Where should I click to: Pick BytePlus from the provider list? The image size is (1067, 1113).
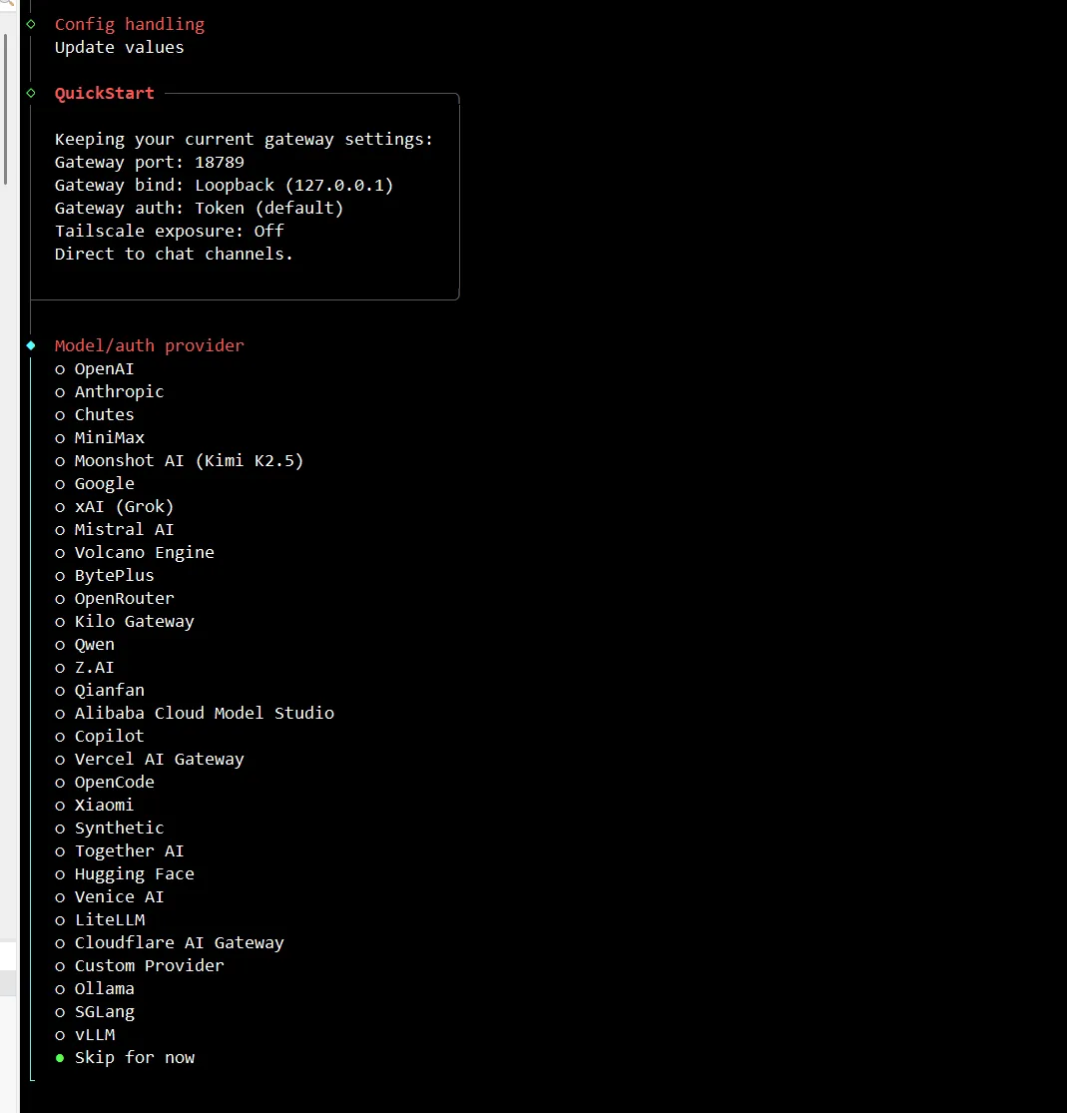pyautogui.click(x=105, y=576)
